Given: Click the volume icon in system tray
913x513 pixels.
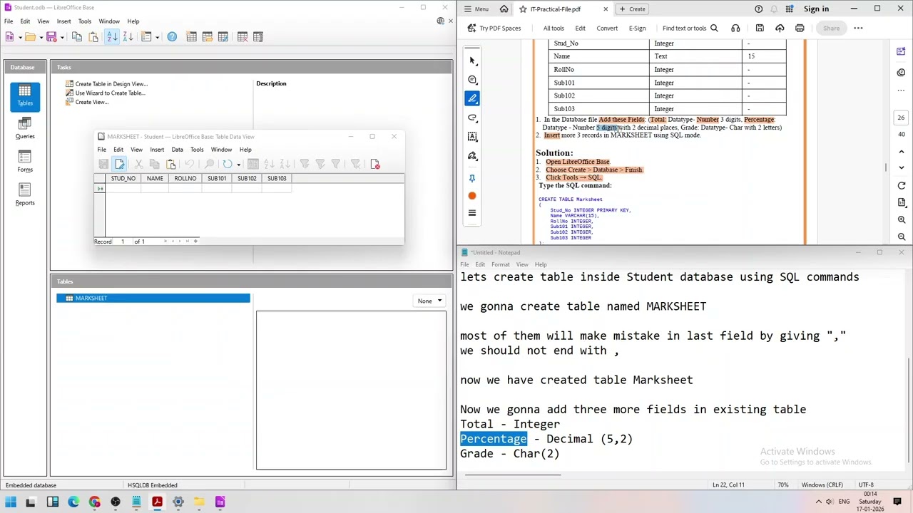Looking at the screenshot, I should 830,502.
